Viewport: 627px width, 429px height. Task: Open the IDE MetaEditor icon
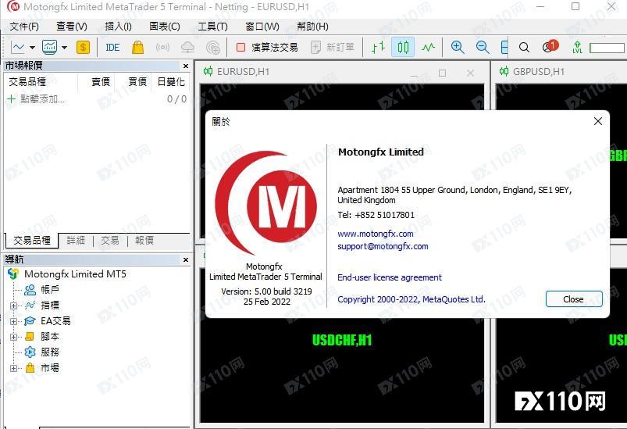coord(112,47)
